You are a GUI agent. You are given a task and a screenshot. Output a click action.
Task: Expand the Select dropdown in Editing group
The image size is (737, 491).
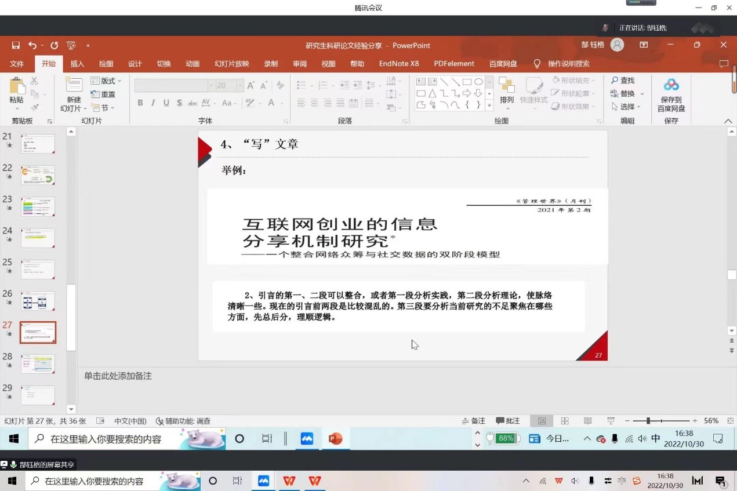pos(627,107)
